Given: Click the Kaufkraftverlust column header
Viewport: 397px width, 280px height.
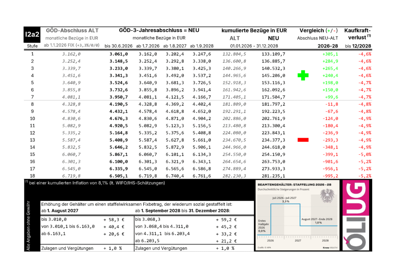Looking at the screenshot, I should [x=357, y=34].
